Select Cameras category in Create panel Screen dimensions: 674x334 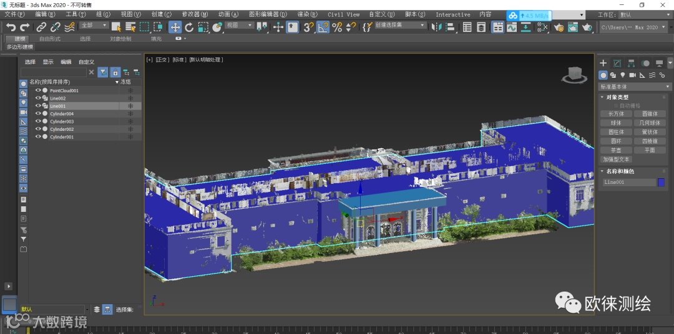point(633,75)
